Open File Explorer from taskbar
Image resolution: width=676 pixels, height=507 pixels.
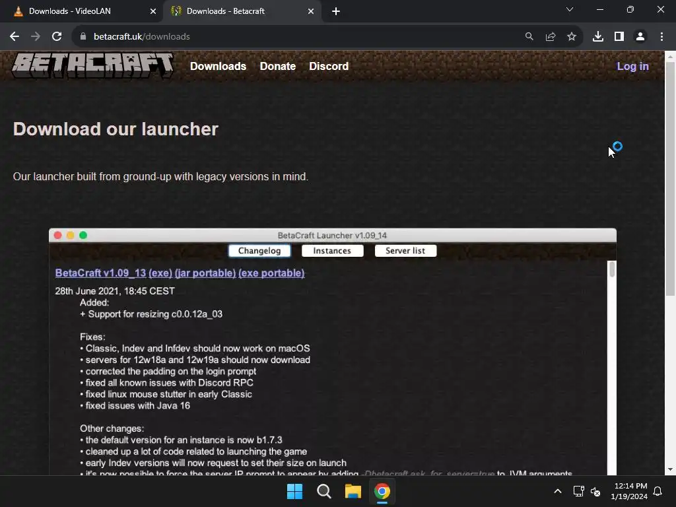[353, 491]
